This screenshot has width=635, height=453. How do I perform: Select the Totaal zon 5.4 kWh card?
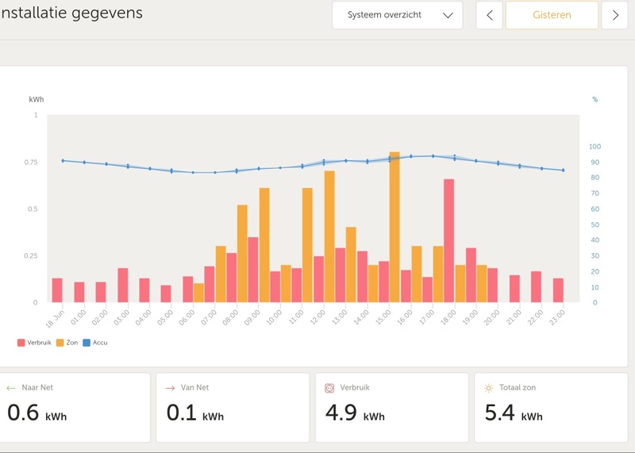point(551,408)
